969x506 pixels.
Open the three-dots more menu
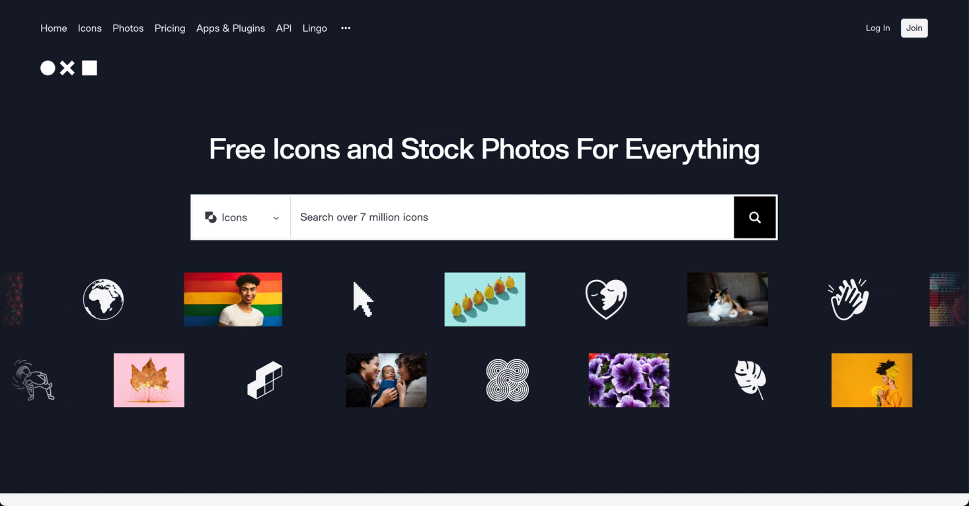click(x=346, y=28)
